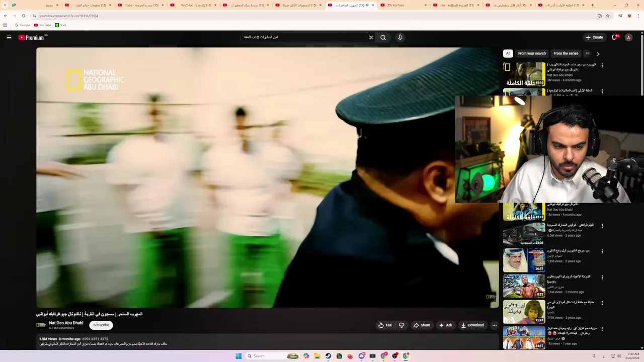This screenshot has width=644, height=362.
Task: Click hashtag #203 under video
Action: coord(87,339)
